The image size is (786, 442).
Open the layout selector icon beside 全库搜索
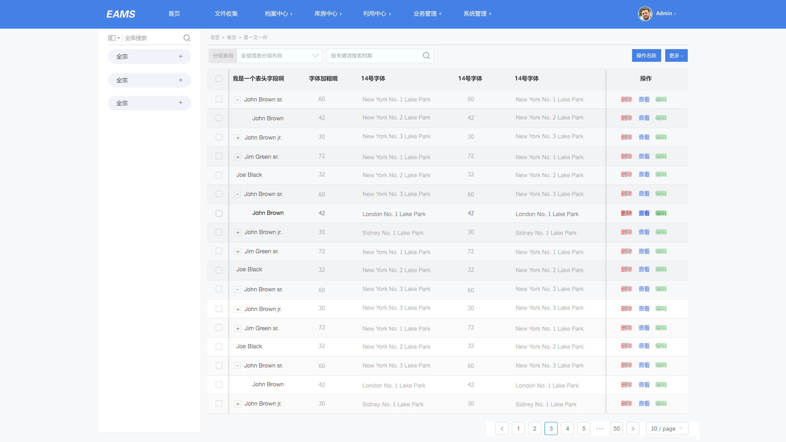click(x=113, y=38)
